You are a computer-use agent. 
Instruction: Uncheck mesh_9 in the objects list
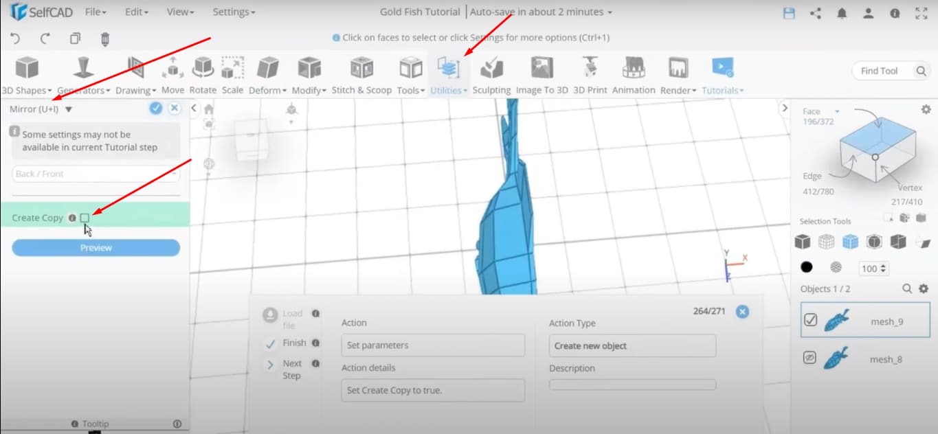point(811,320)
